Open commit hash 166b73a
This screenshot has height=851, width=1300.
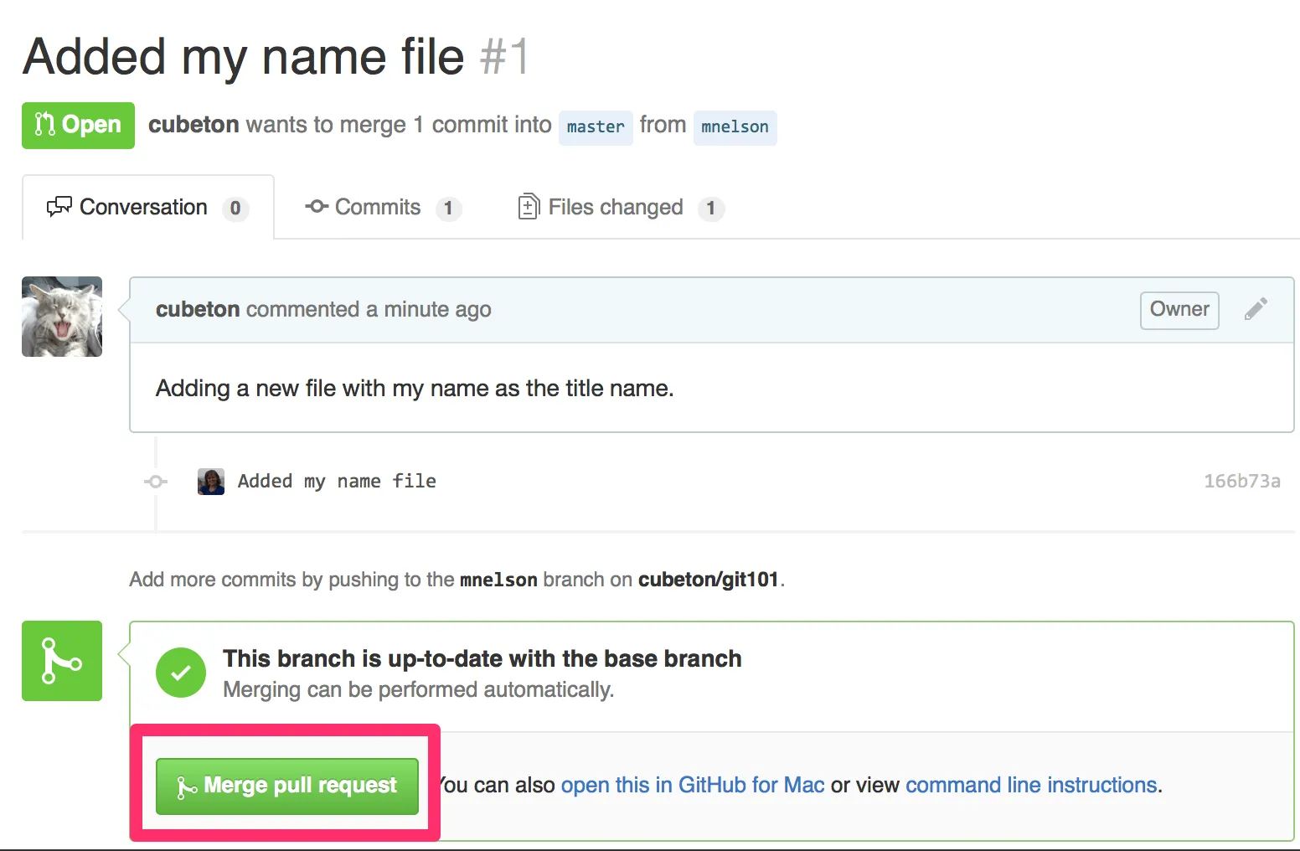(x=1242, y=481)
